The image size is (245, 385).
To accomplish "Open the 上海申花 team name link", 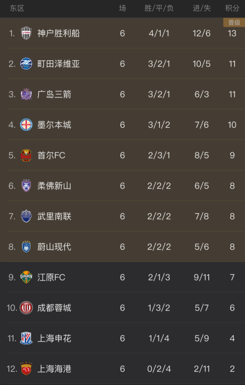I will (54, 338).
